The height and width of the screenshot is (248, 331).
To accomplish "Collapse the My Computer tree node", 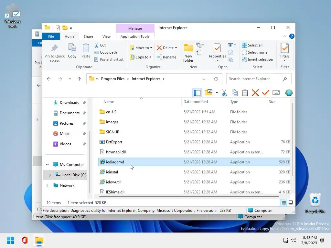I will tap(48, 164).
